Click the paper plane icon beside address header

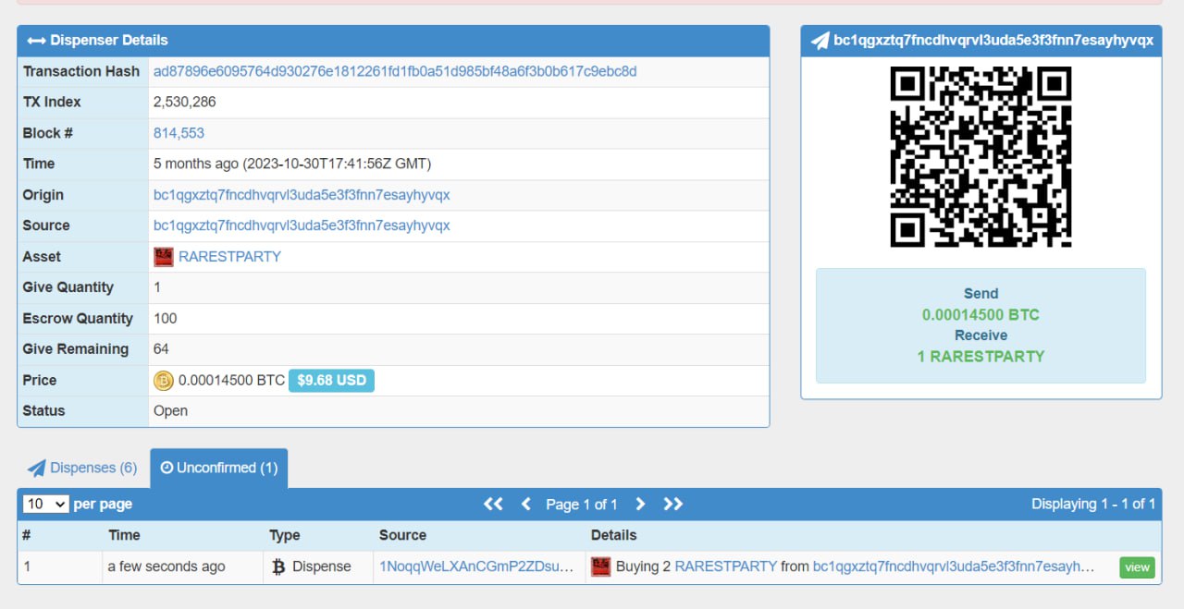pos(820,41)
